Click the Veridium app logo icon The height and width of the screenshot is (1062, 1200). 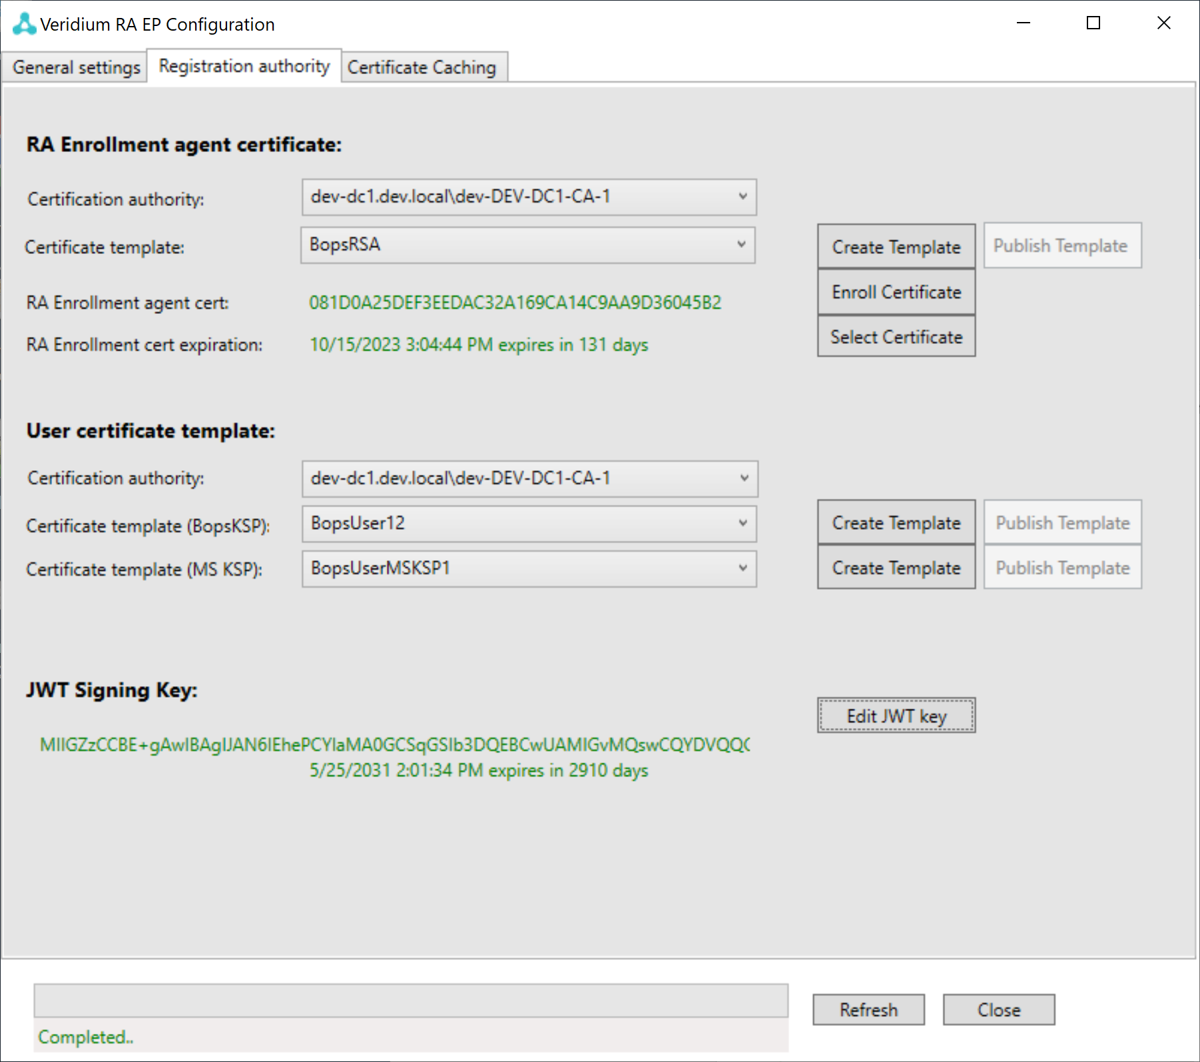(x=24, y=24)
